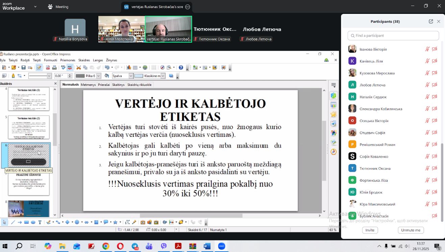This screenshot has height=252, width=445.
Task: Open the Formuotі menu
Action: pos(51,60)
